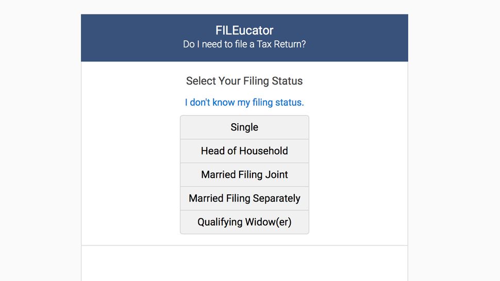Select the Single filing status
Viewport: 500px width, 281px height.
244,127
